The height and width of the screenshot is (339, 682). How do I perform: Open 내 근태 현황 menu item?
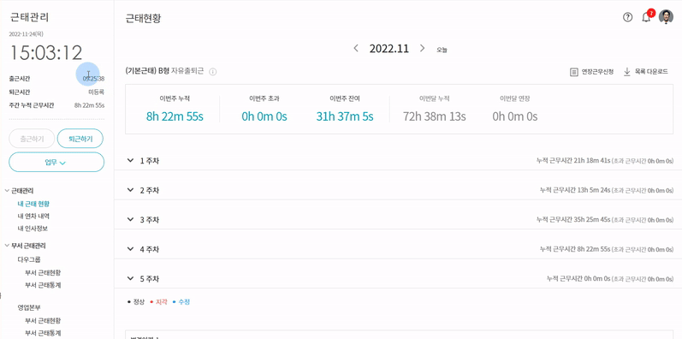click(x=33, y=203)
